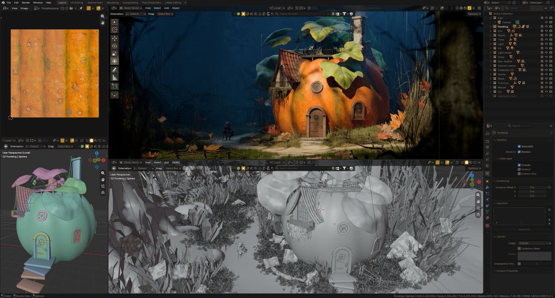555x298 pixels.
Task: Enable the Halloween Party collection checkbox
Action: click(x=542, y=96)
